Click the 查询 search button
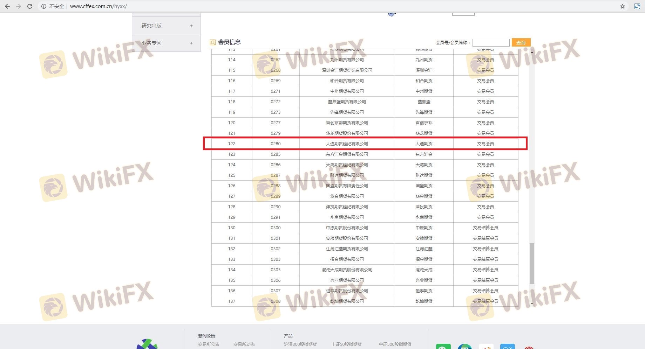 pyautogui.click(x=521, y=42)
